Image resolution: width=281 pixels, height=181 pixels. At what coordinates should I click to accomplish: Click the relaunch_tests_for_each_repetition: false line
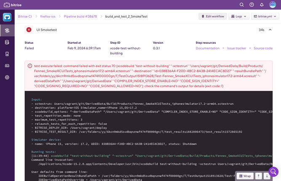tap(69, 124)
